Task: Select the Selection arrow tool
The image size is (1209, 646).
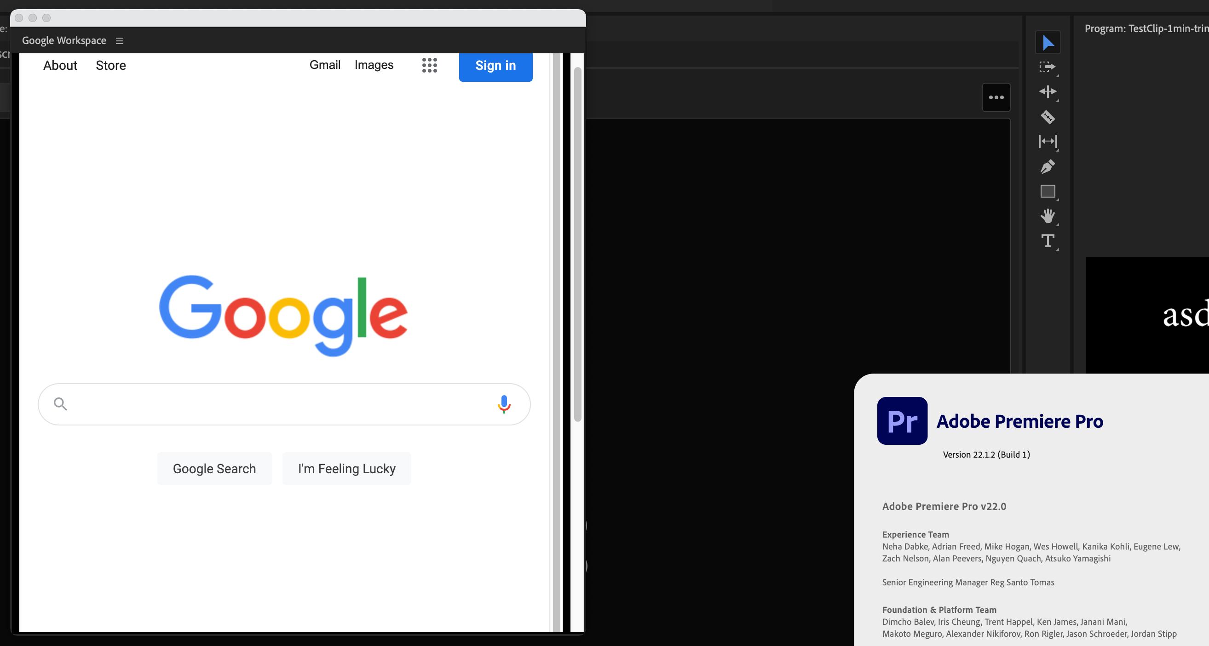Action: click(x=1048, y=43)
